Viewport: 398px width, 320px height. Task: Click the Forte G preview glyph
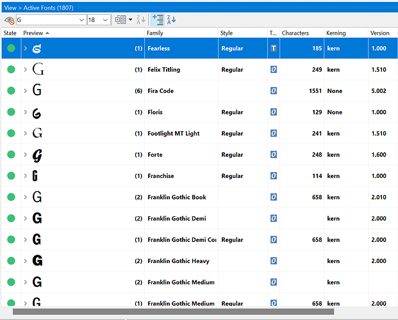[x=37, y=156]
